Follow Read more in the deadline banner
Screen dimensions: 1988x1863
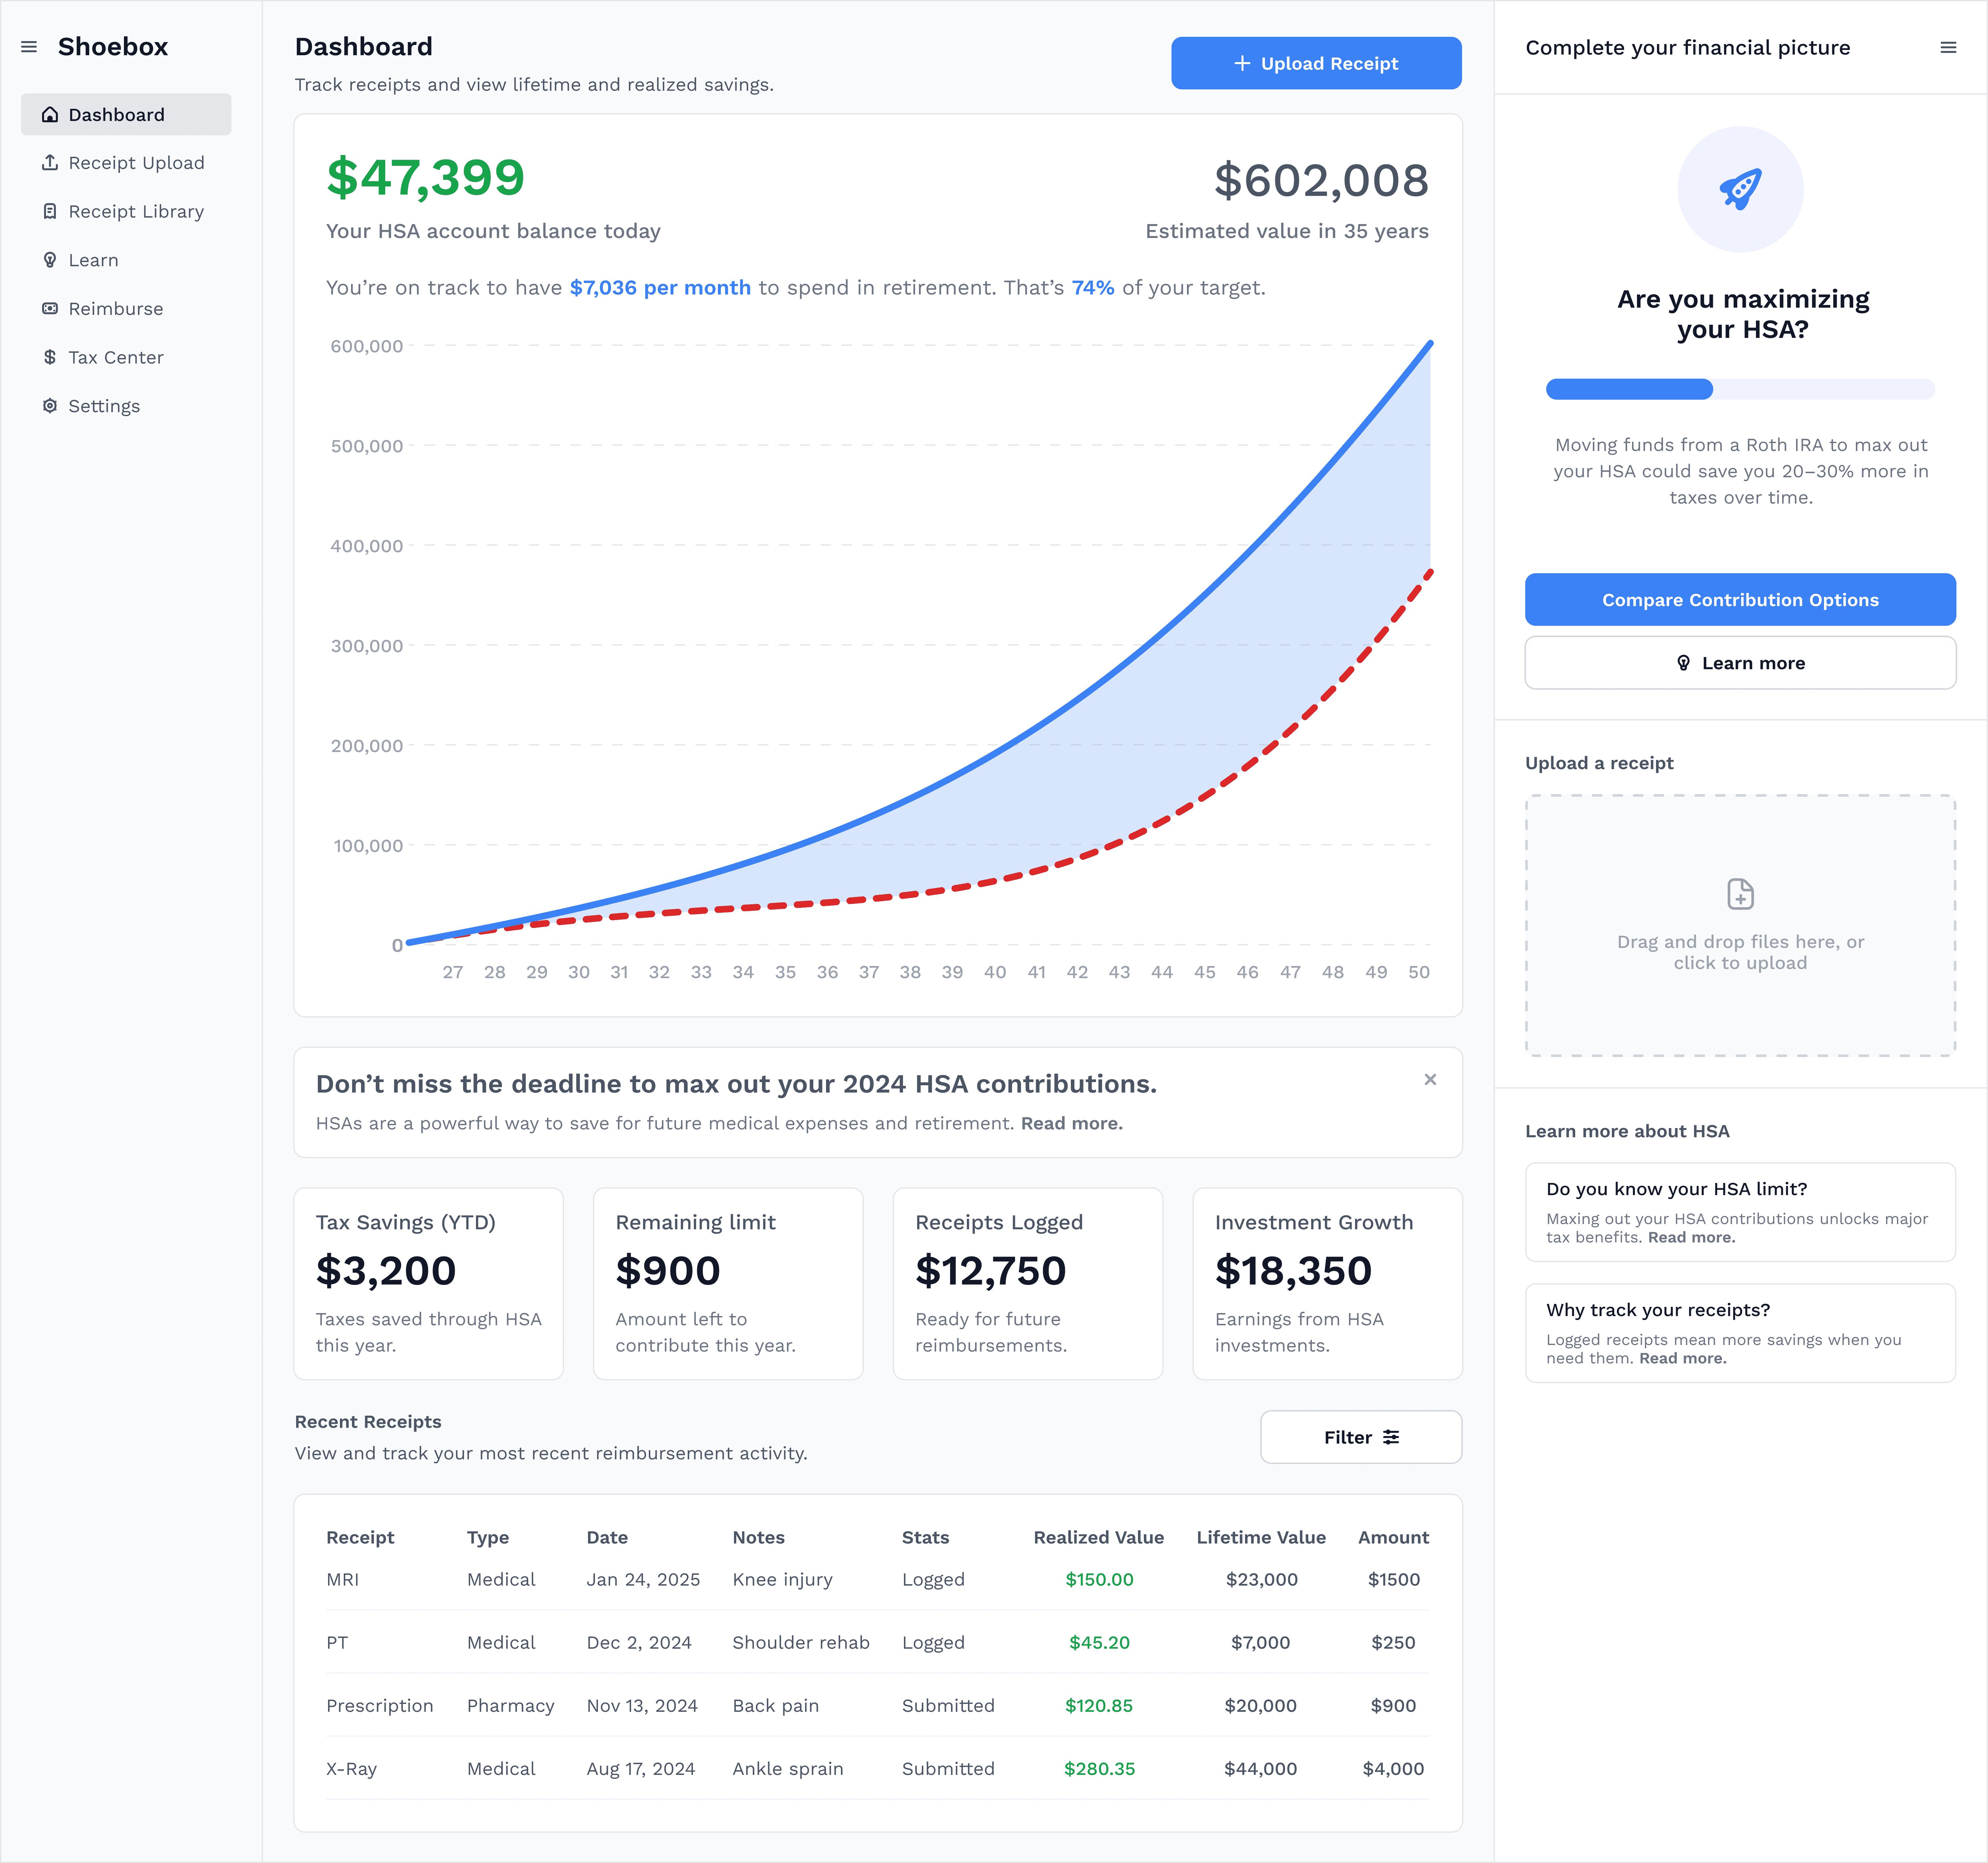coord(1072,1124)
